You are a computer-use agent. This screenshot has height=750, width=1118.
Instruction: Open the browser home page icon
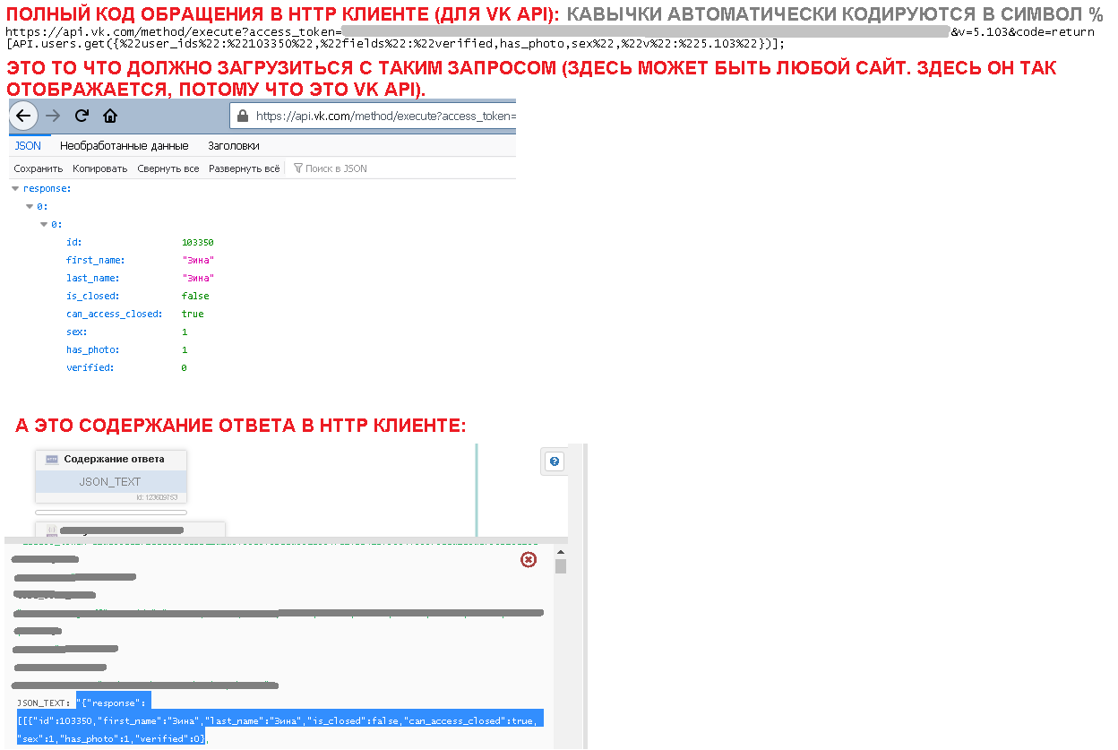pyautogui.click(x=110, y=116)
